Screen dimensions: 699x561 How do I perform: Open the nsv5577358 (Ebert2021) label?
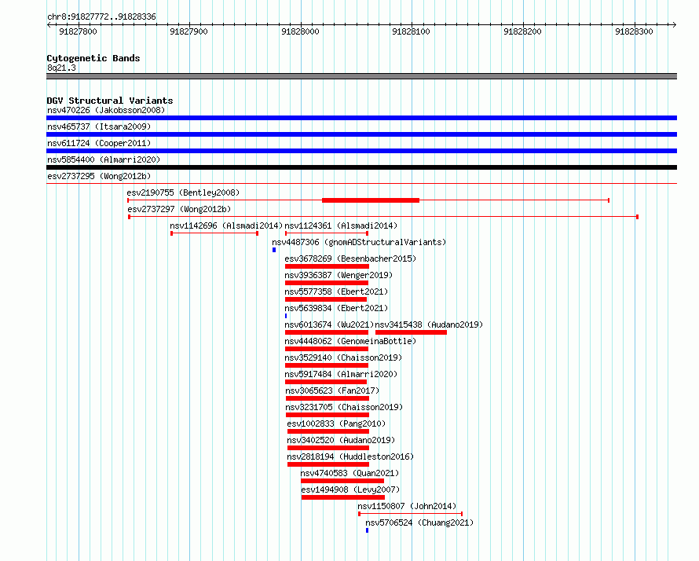(337, 291)
